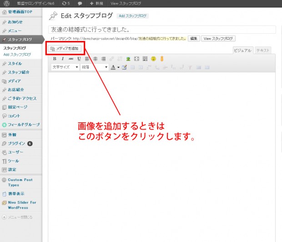Open text color picker dropdown arrow
282x242 pixels.
click(118, 67)
